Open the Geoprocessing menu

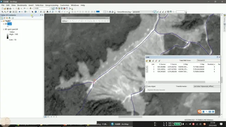pyautogui.click(x=52, y=5)
